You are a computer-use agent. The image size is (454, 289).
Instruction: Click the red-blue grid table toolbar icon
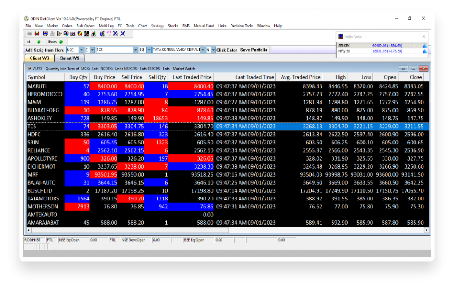73,34
